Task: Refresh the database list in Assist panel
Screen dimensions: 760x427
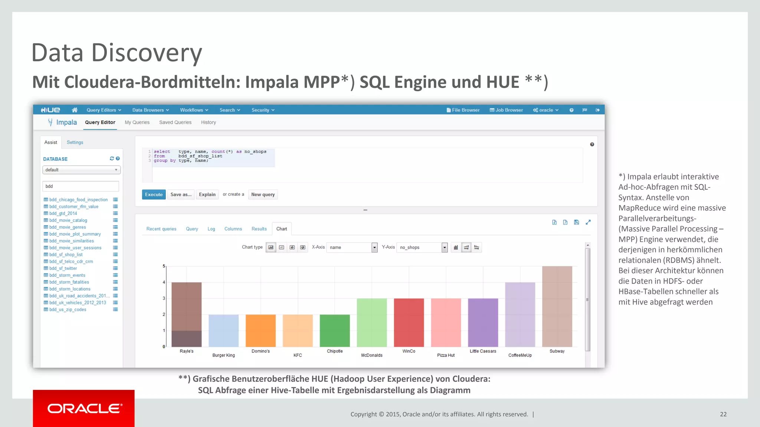Action: (x=112, y=159)
